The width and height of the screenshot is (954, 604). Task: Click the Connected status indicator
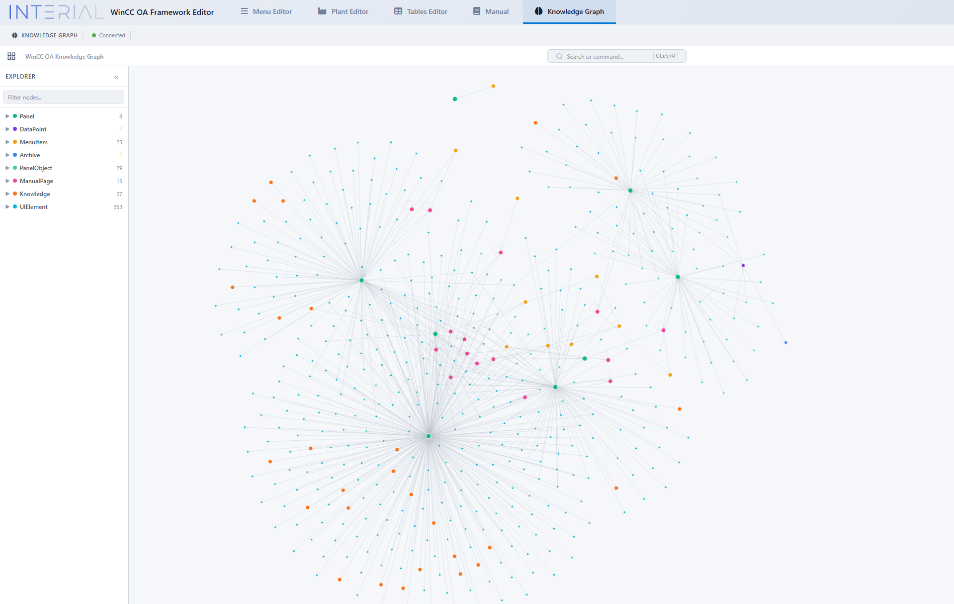pos(108,35)
